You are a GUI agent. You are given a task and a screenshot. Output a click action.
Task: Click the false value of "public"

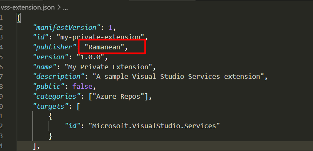pos(83,86)
